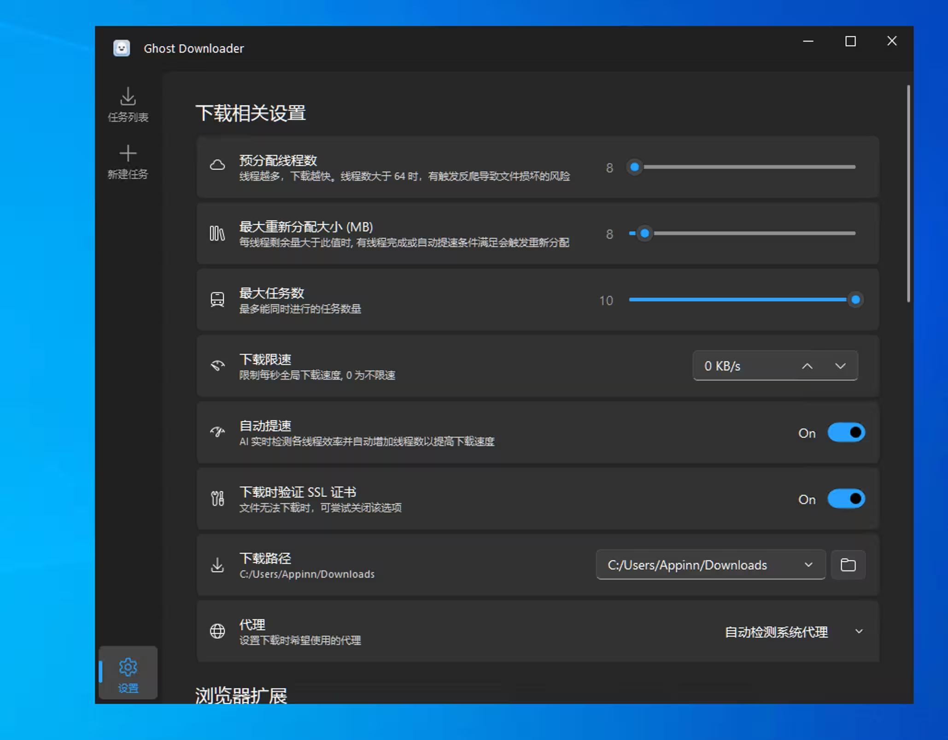Image resolution: width=948 pixels, height=740 pixels.
Task: Open the 任务列表 task list panel
Action: [x=128, y=105]
